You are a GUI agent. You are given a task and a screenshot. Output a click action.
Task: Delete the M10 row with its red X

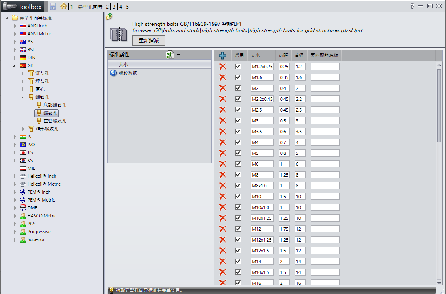point(223,197)
